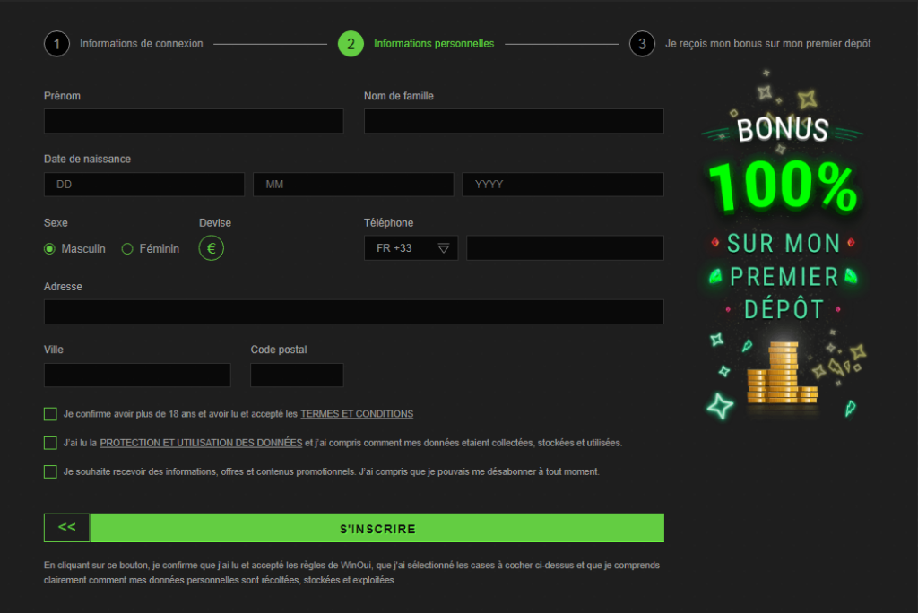Click the step 3 circle icon
918x613 pixels.
point(642,43)
